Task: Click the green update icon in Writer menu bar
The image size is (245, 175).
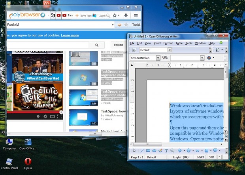Action: [221, 43]
